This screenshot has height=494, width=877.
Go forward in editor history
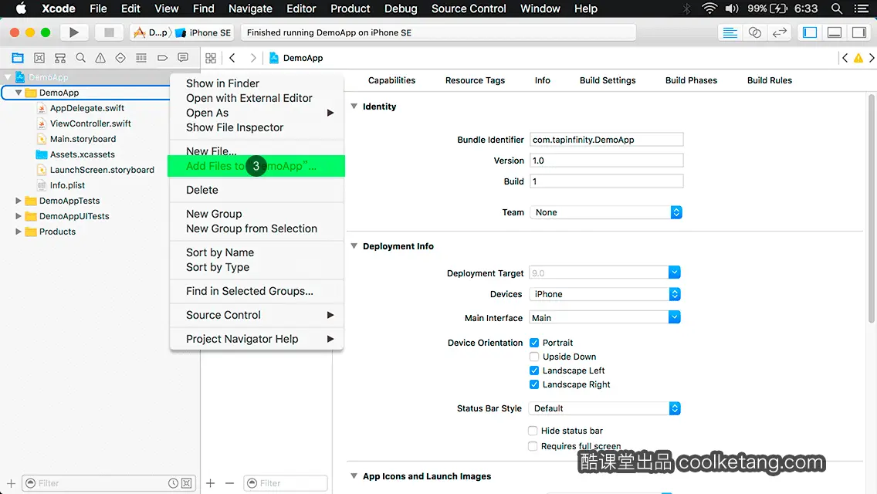click(252, 58)
